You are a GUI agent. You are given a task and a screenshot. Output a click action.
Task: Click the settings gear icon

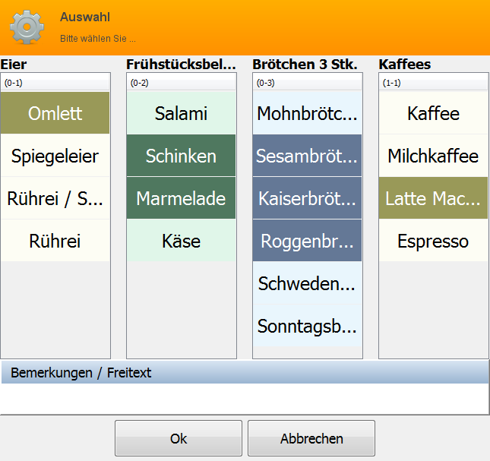[x=27, y=27]
